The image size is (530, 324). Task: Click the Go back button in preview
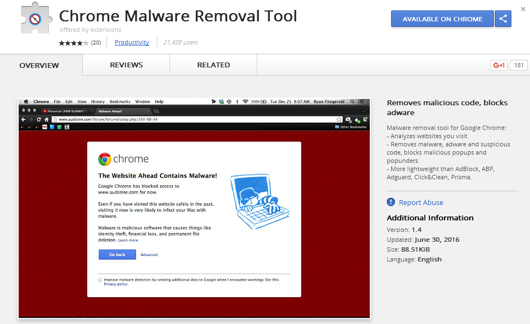(117, 254)
